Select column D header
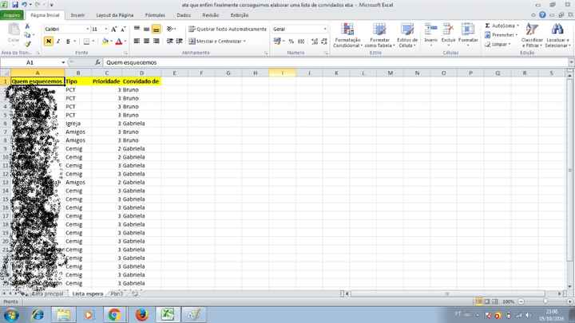This screenshot has height=323, width=575. click(x=141, y=73)
